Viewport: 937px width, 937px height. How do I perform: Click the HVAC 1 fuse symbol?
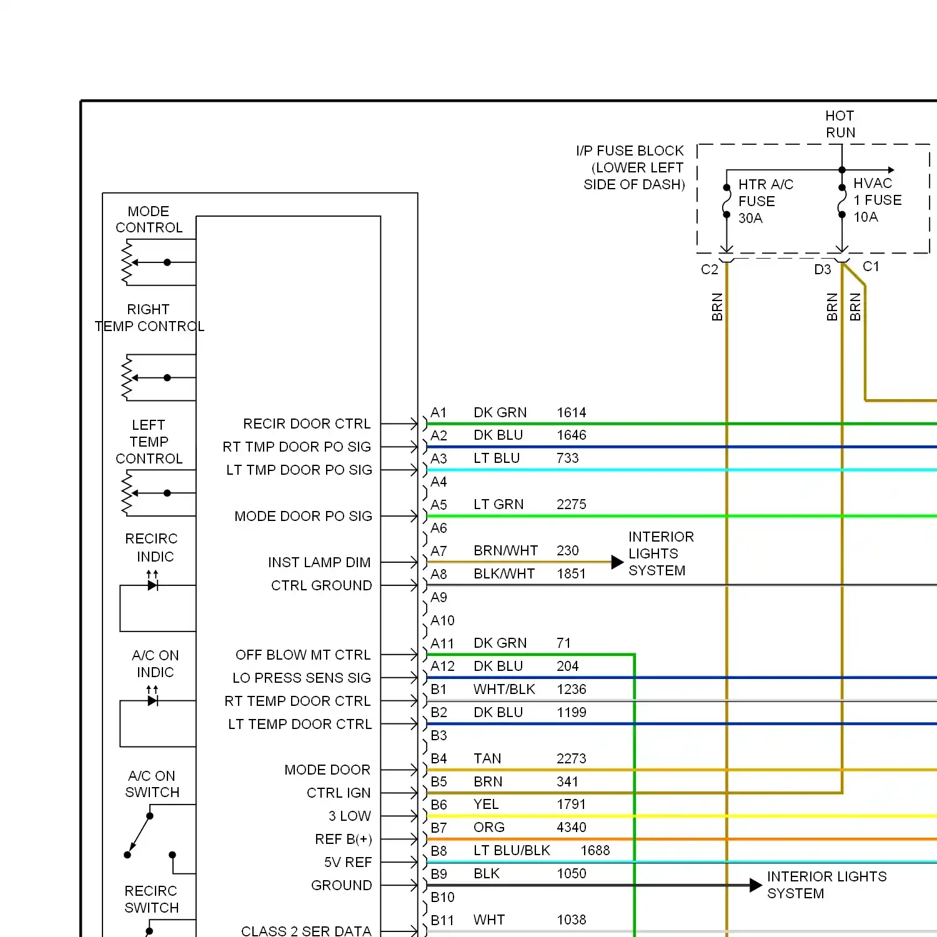coord(842,201)
